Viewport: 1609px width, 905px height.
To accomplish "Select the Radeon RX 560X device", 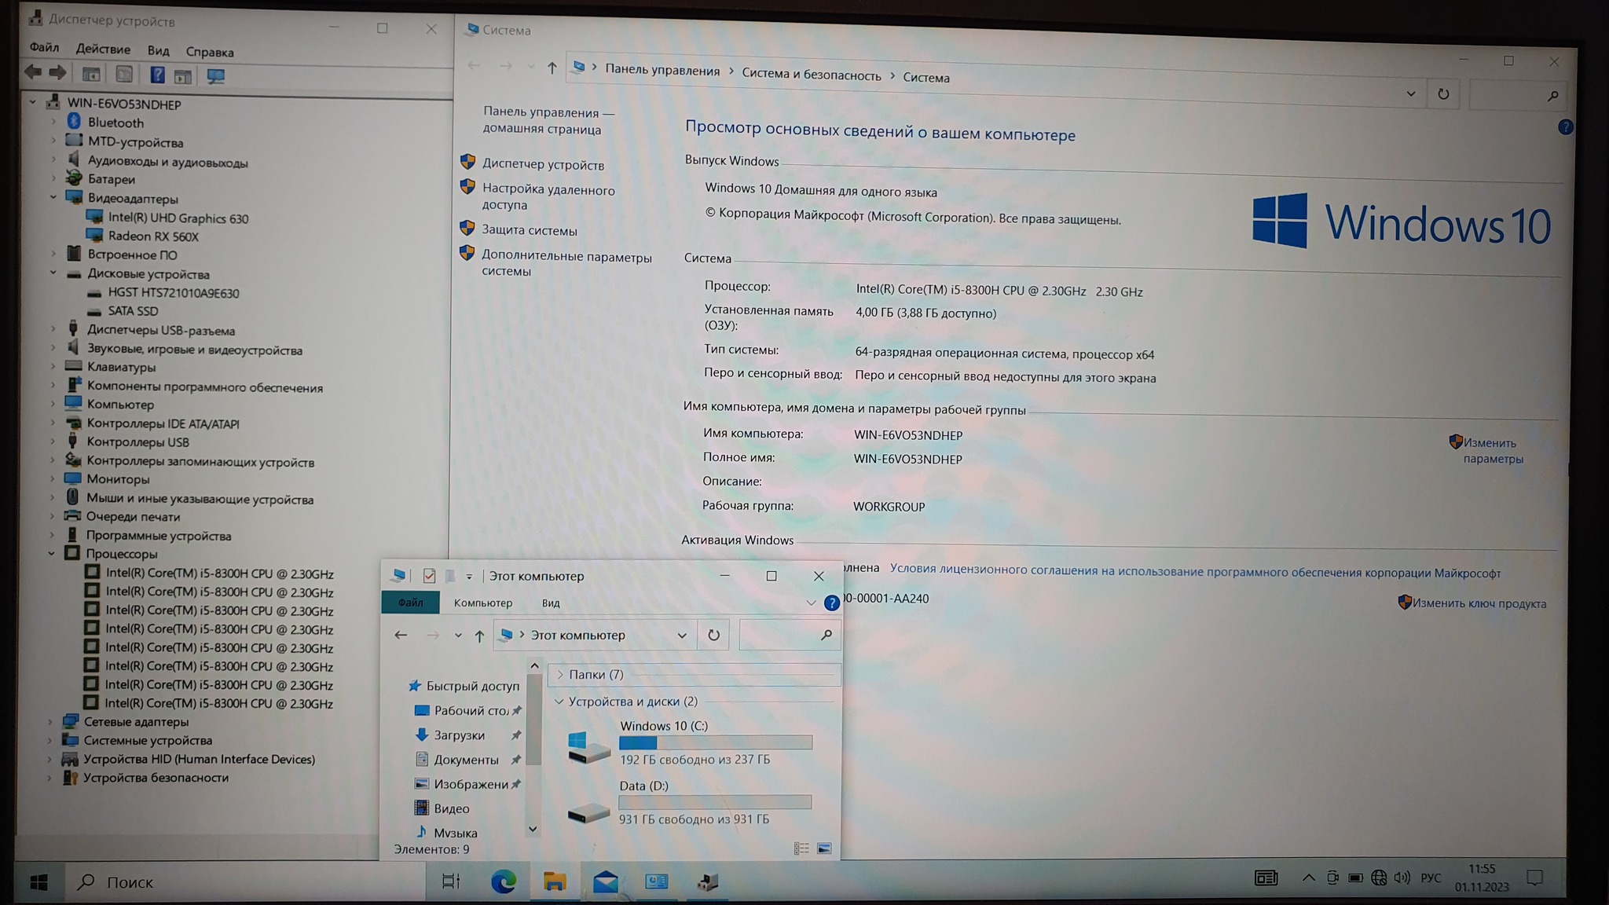I will click(x=153, y=236).
